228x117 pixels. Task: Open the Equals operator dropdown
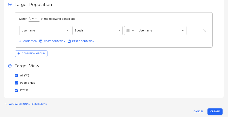97,31
